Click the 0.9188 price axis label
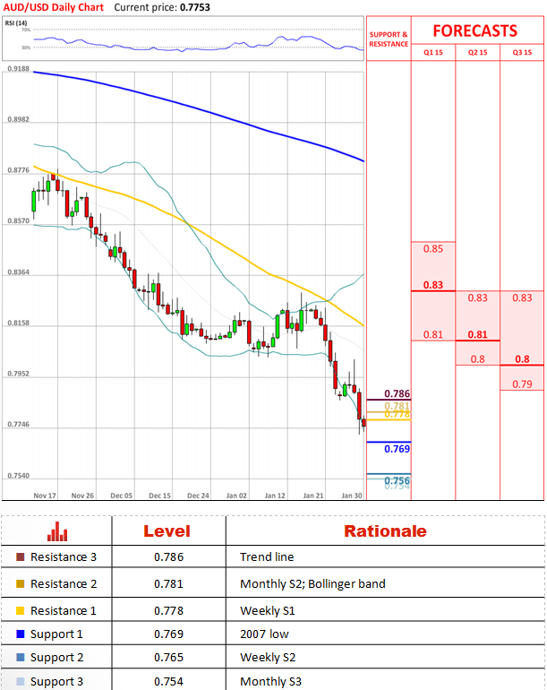Screen dimensions: 547x690 click(x=19, y=69)
